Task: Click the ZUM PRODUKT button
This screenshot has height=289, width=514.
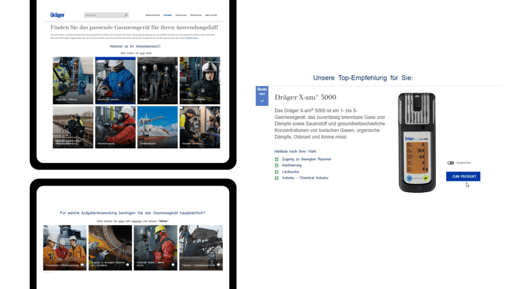Action: tap(463, 176)
